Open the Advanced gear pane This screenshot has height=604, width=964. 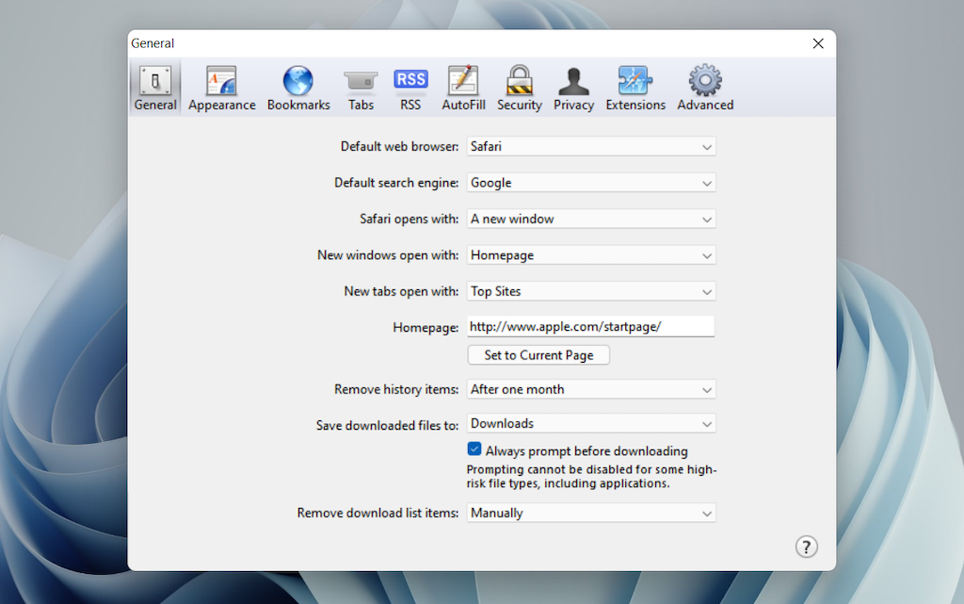click(705, 88)
